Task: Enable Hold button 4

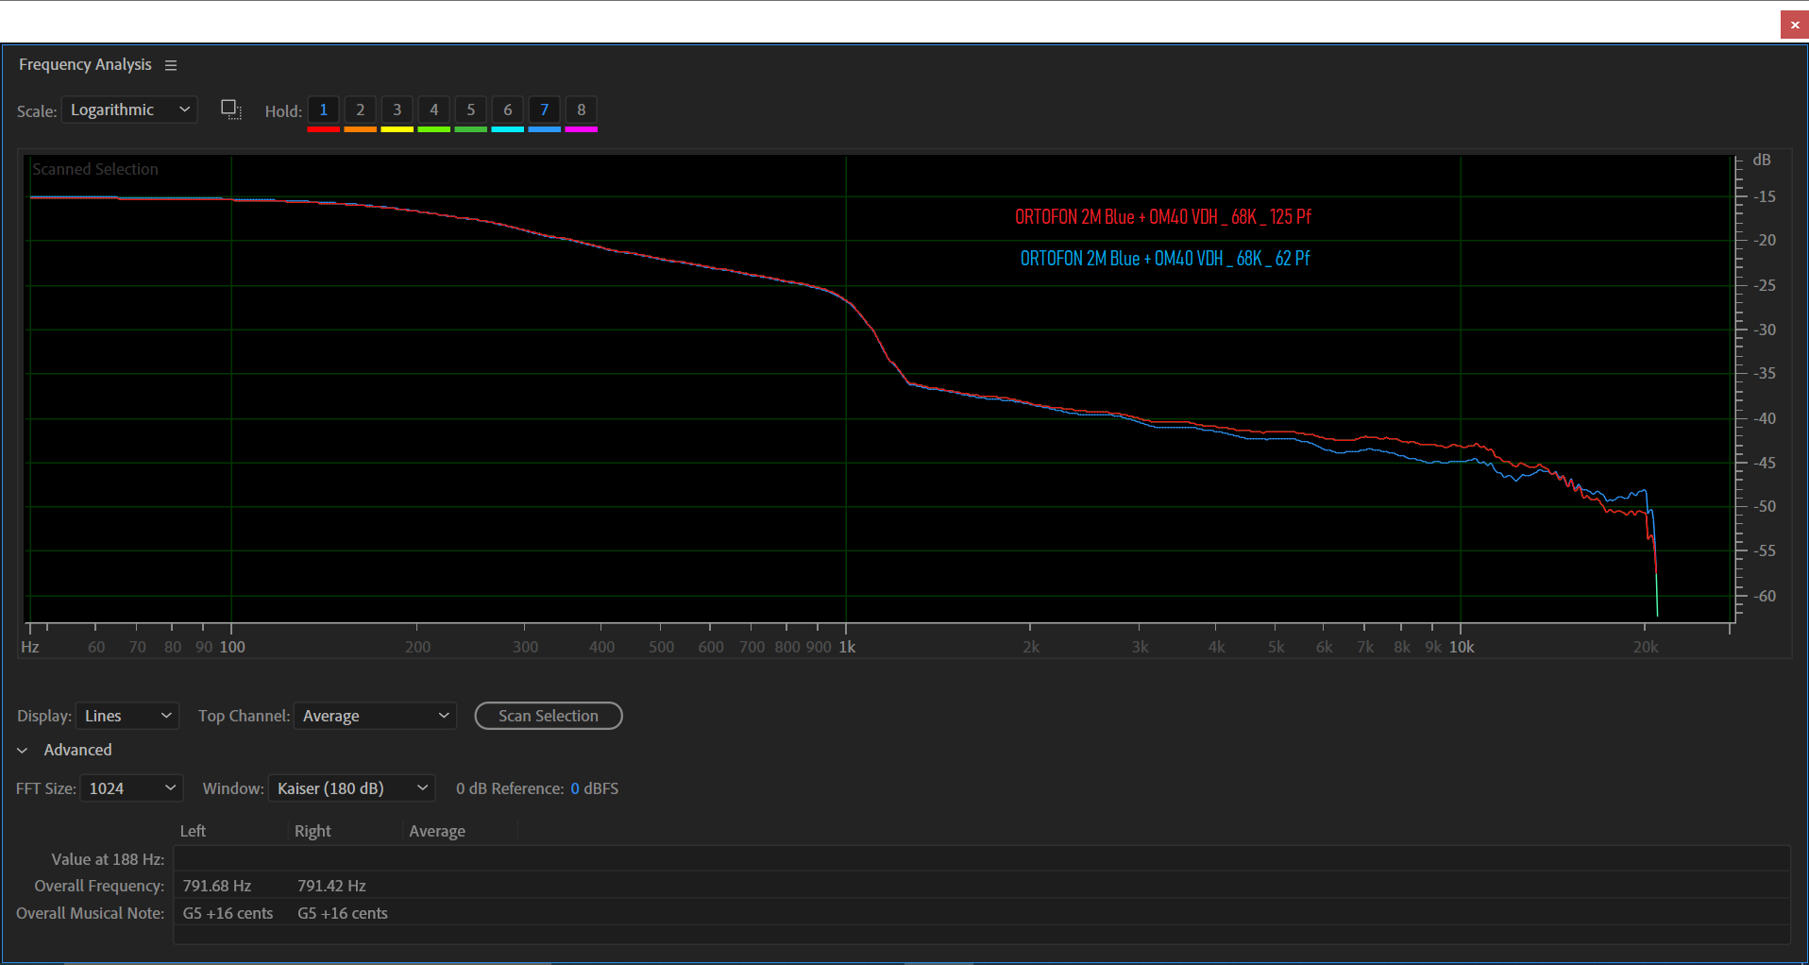Action: coord(433,110)
